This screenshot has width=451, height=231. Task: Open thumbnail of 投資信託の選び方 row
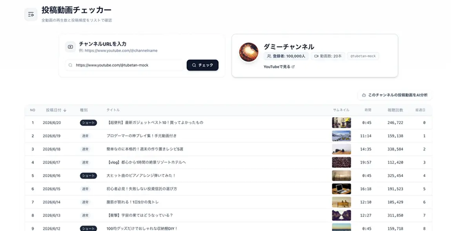coord(342,189)
